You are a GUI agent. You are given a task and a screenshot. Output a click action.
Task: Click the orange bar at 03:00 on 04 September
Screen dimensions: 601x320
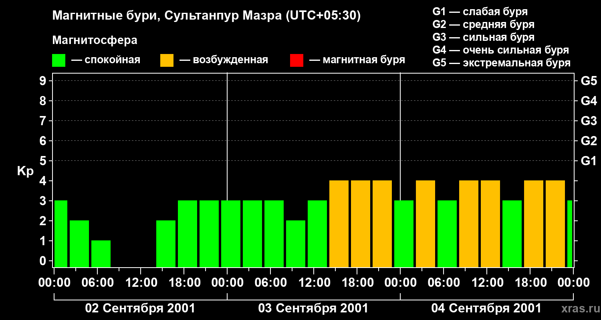coord(426,224)
